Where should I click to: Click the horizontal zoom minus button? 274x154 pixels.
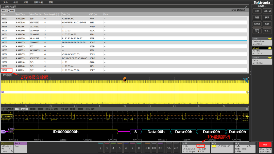point(41,109)
